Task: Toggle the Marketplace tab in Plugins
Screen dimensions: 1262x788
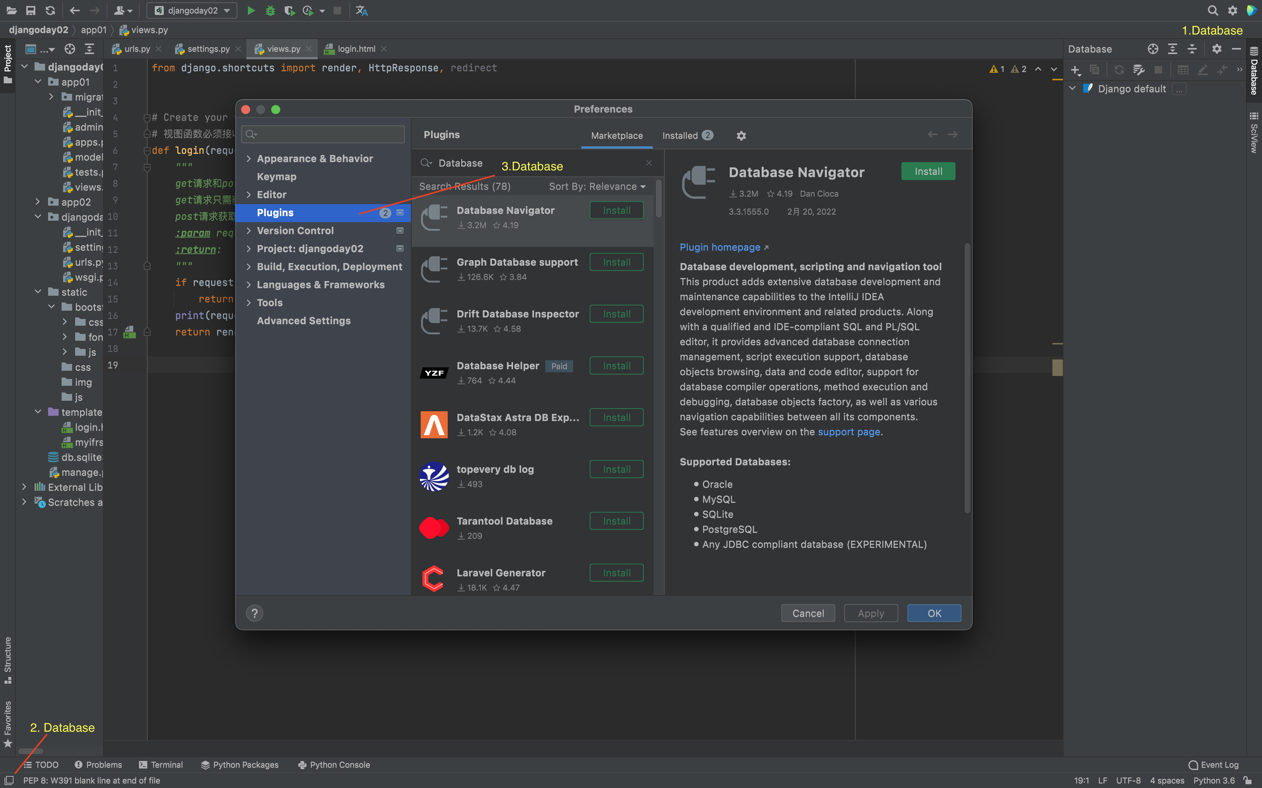Action: click(616, 135)
